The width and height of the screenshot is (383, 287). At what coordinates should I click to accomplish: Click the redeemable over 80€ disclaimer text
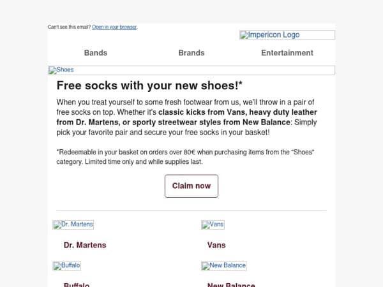click(185, 157)
